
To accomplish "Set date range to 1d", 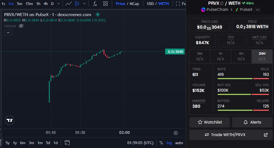I will point(56,143).
